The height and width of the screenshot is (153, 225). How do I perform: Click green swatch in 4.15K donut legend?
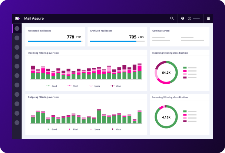pos(185,111)
